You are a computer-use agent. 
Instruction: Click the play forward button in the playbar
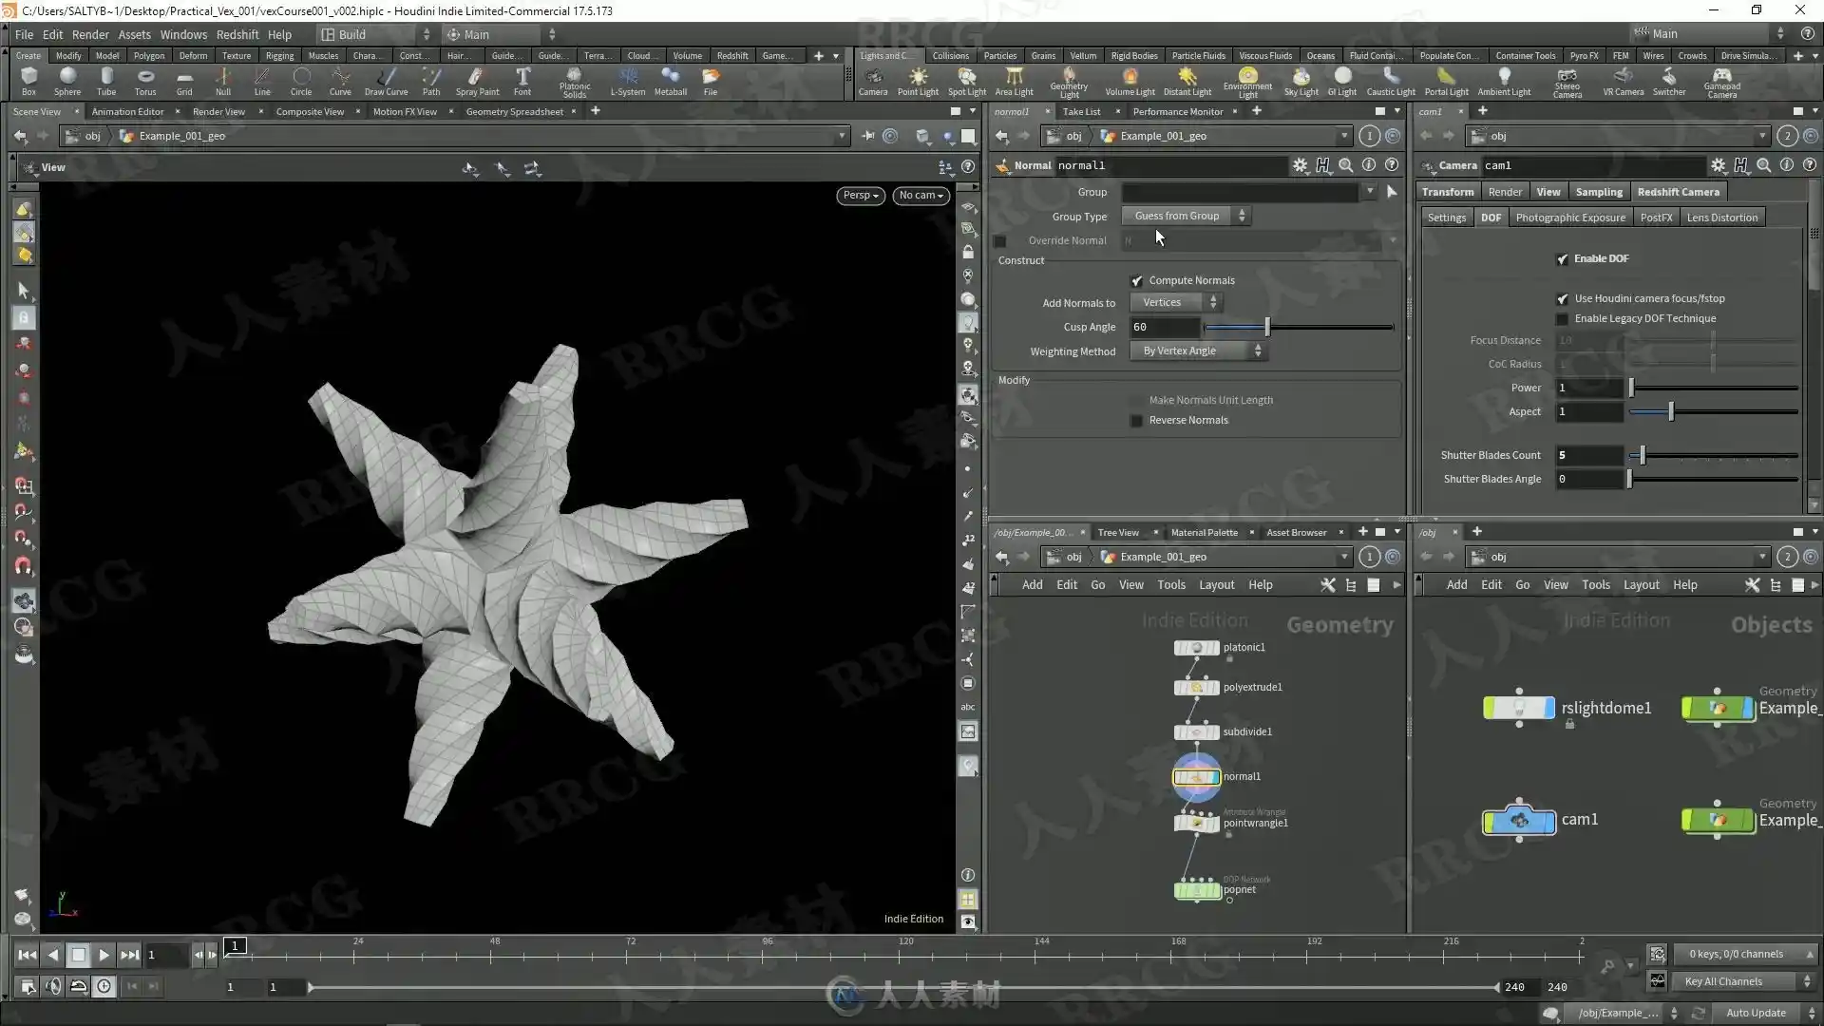[x=104, y=955]
